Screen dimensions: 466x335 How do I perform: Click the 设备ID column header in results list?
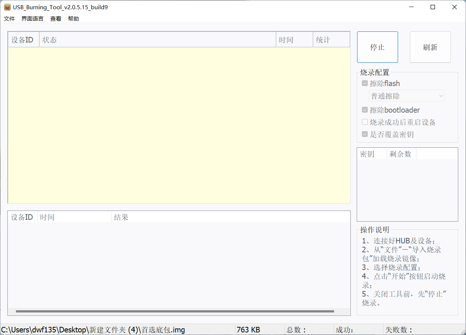coord(23,217)
